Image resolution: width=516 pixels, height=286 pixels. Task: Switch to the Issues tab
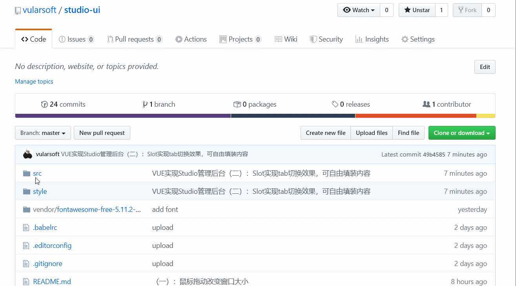click(77, 39)
